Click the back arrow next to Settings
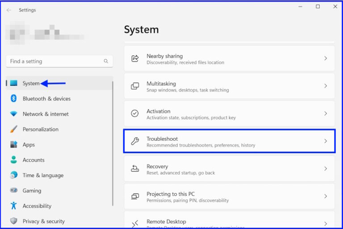Screen dimensions: 343x229 9,10
